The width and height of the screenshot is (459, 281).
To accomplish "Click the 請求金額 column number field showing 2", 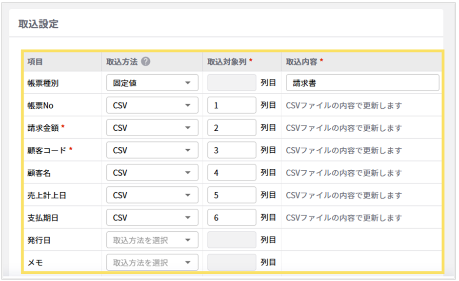I will click(231, 127).
